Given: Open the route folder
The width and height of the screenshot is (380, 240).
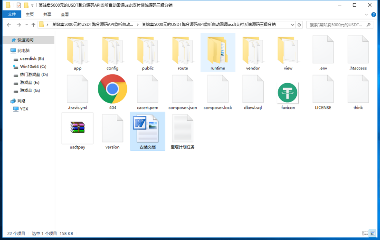Looking at the screenshot, I should [183, 54].
